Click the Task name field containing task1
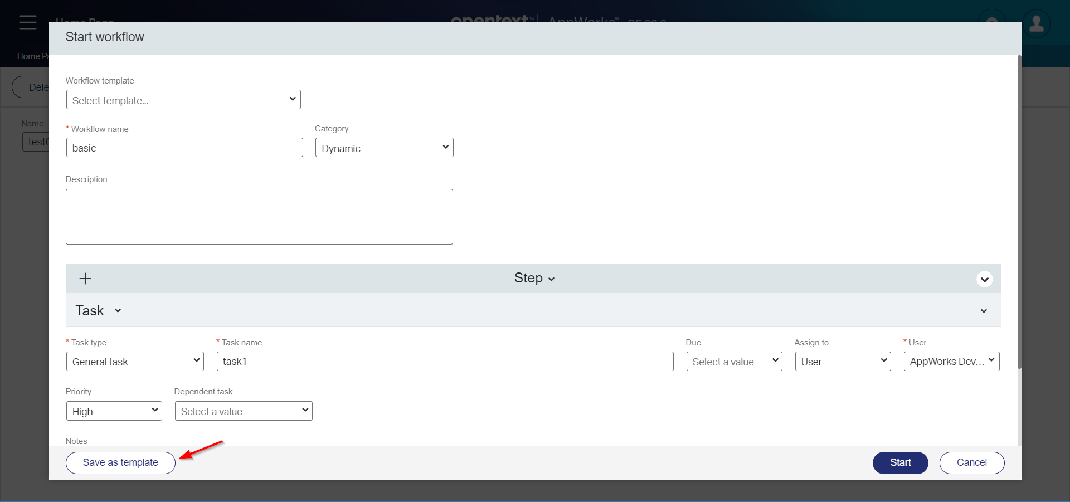1070x502 pixels. [445, 361]
